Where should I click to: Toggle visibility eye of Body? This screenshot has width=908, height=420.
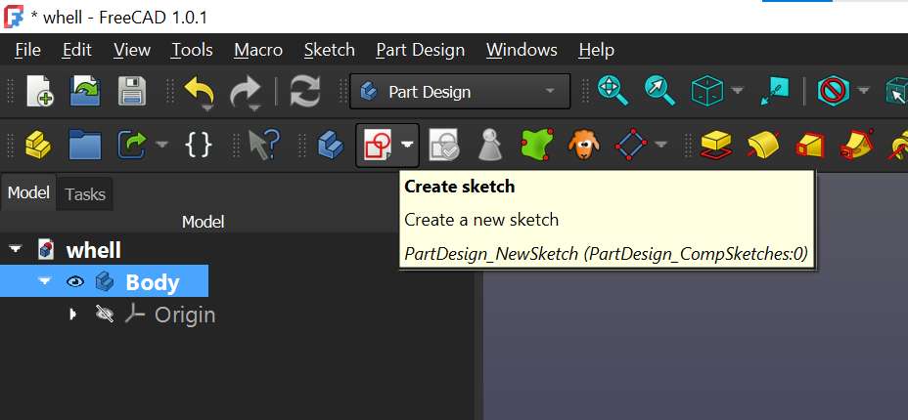[x=75, y=281]
